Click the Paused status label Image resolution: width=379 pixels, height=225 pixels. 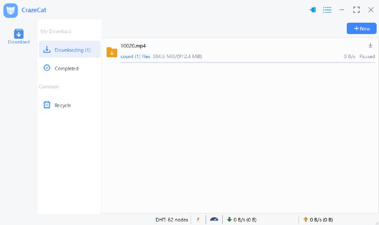pos(367,56)
